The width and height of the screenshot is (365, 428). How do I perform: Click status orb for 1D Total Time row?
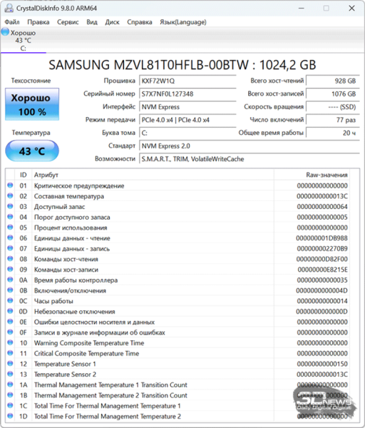coord(10,416)
